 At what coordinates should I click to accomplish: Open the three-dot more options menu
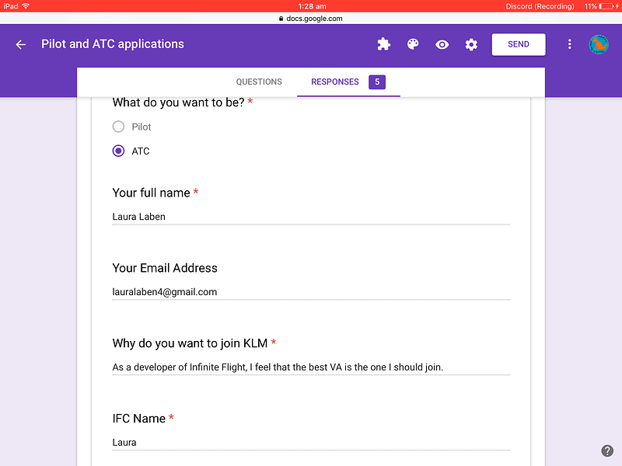pos(570,44)
